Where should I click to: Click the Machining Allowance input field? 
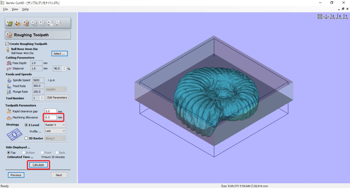(50, 117)
